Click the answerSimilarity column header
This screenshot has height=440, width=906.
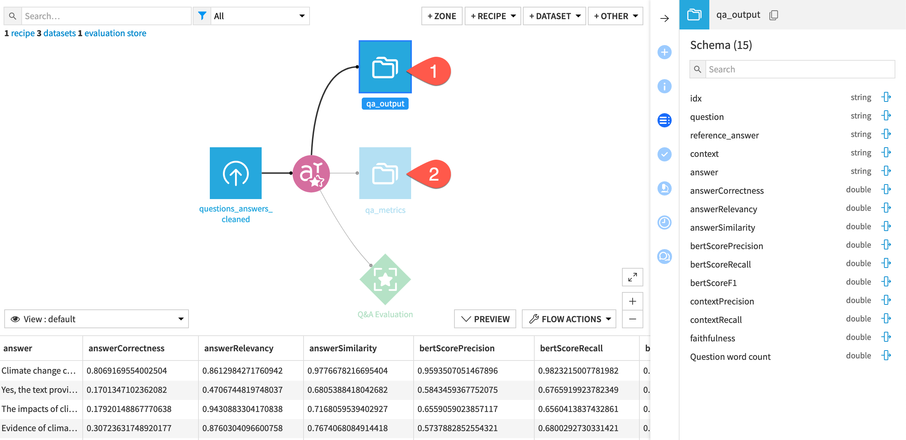pos(359,348)
